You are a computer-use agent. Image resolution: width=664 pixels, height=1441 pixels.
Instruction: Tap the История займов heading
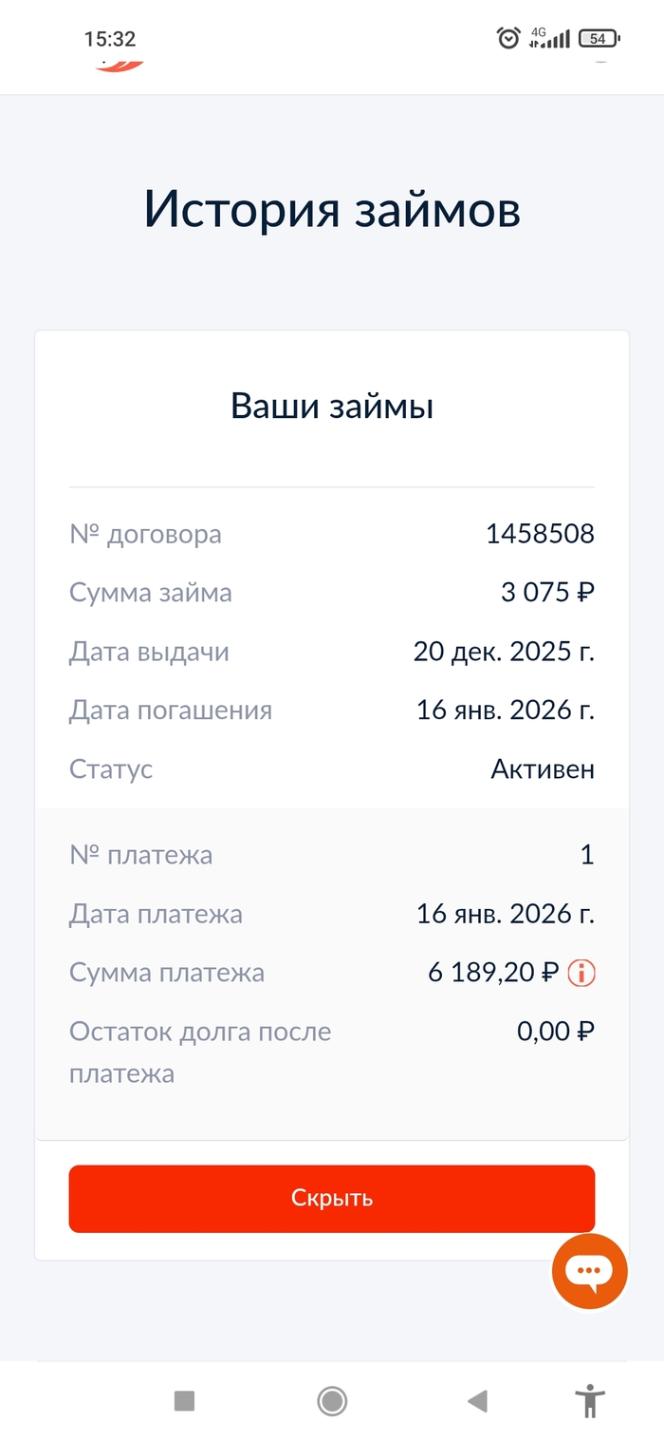point(332,210)
